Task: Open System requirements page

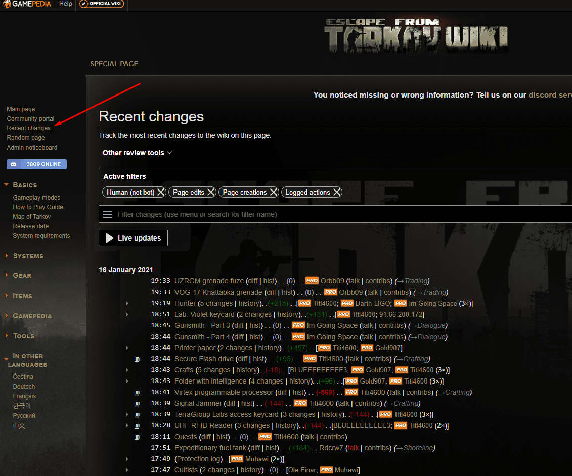Action: [41, 236]
